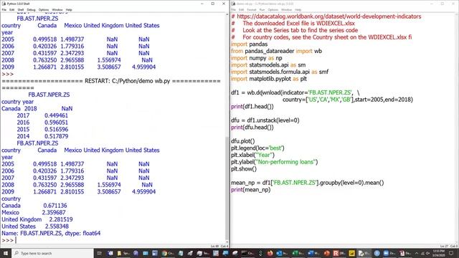The image size is (459, 258).
Task: Click 'dfu = df1.unstack(level=0)' line
Action: tap(265, 120)
